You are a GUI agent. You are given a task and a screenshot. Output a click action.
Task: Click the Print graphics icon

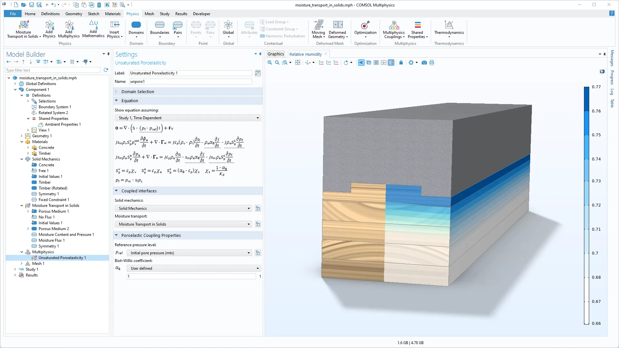point(432,63)
